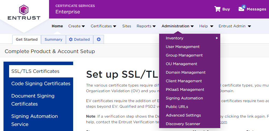Expand the Help dropdown menu

(206, 26)
